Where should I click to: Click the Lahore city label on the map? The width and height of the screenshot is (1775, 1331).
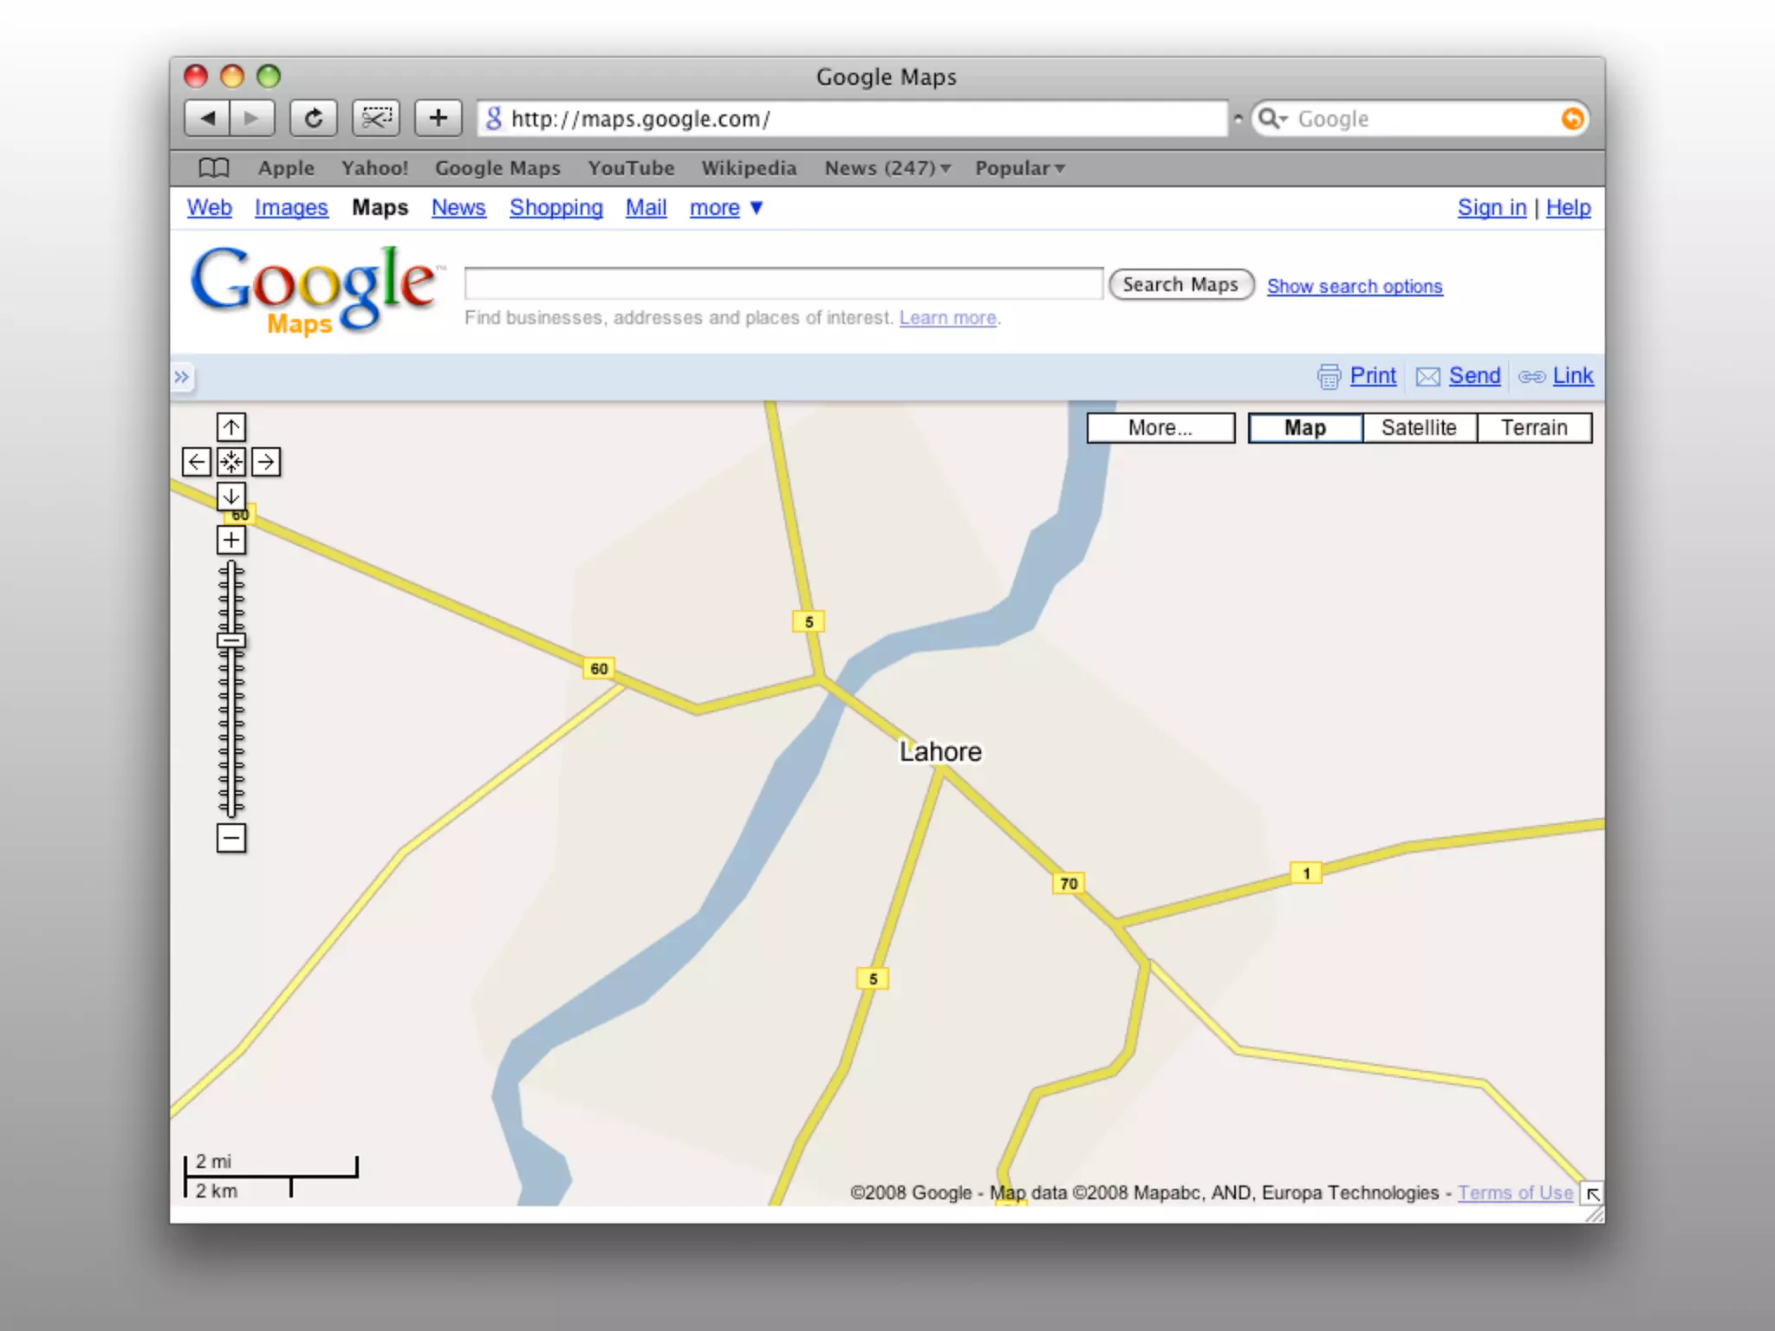[940, 751]
